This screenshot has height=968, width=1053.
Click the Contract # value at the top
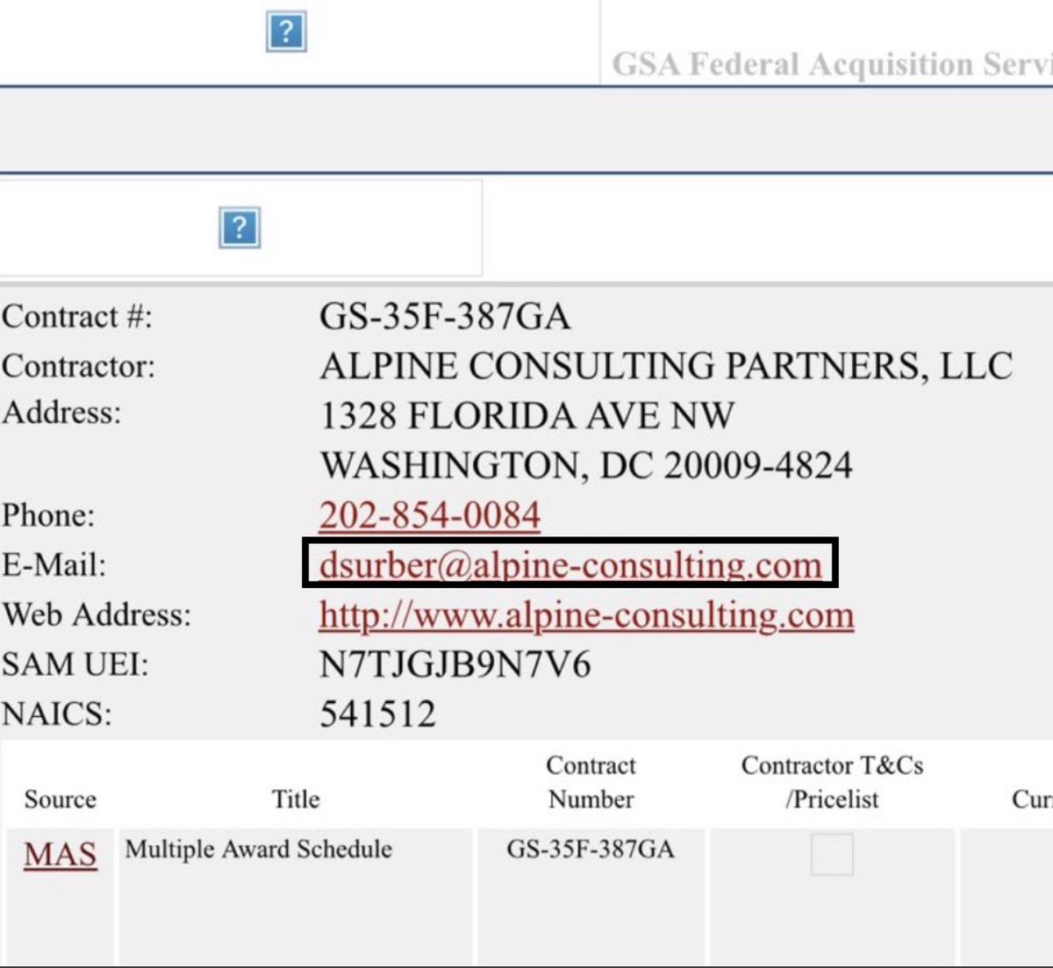pyautogui.click(x=444, y=316)
